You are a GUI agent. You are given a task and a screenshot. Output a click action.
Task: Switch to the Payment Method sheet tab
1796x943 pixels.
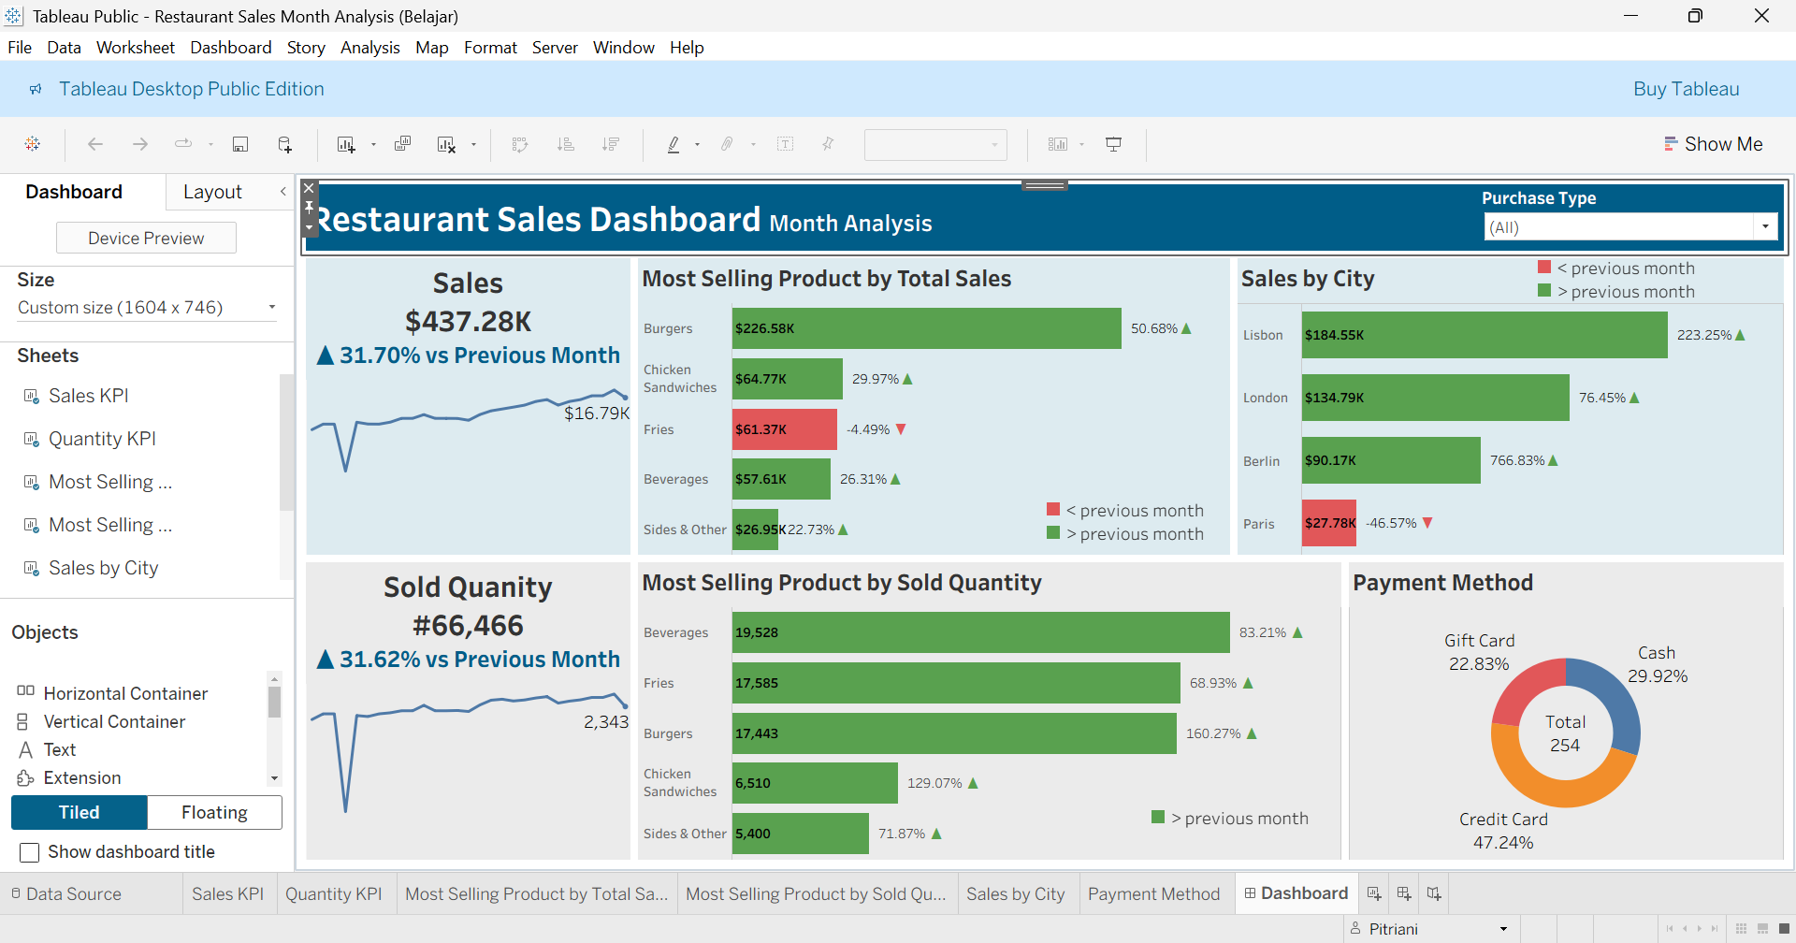1153,894
